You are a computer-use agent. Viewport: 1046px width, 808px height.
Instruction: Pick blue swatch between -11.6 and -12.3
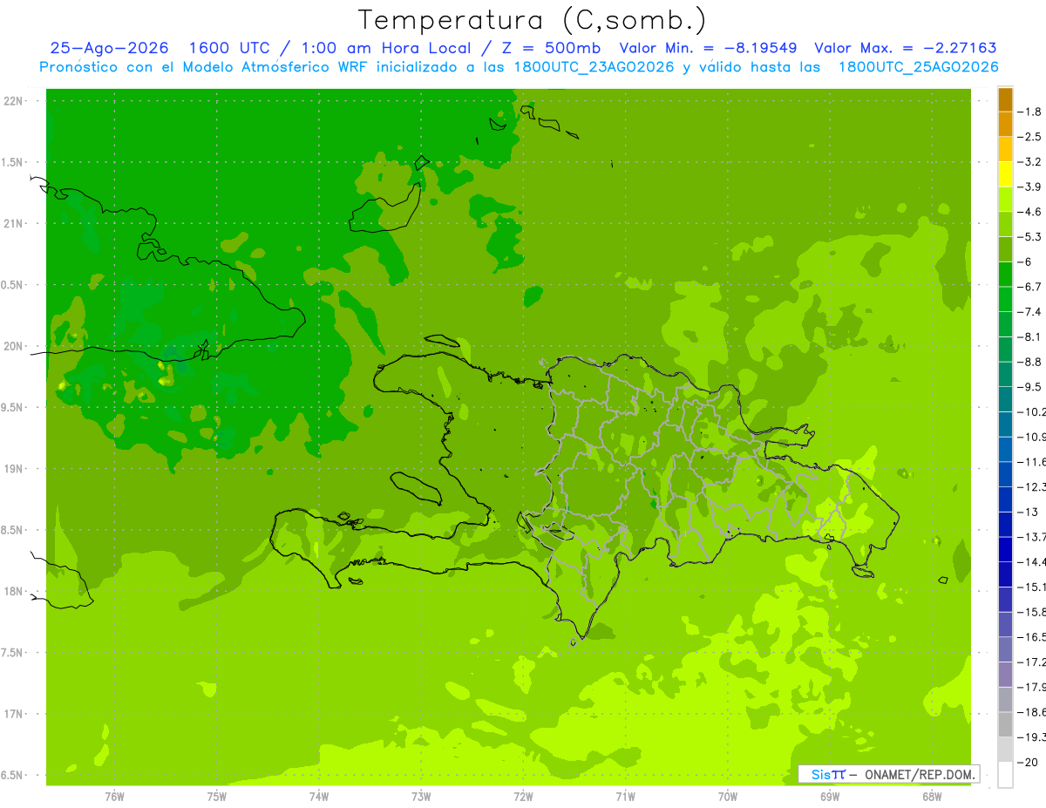[1005, 474]
